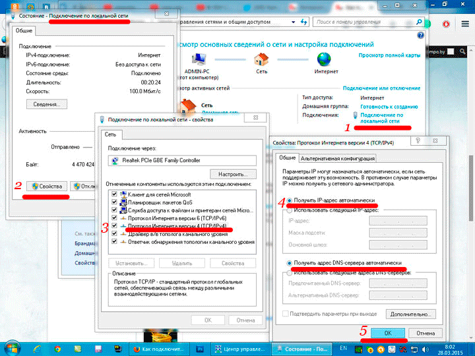Open the browser hamburger menu
Screen dimensions: 475x356
point(465,24)
